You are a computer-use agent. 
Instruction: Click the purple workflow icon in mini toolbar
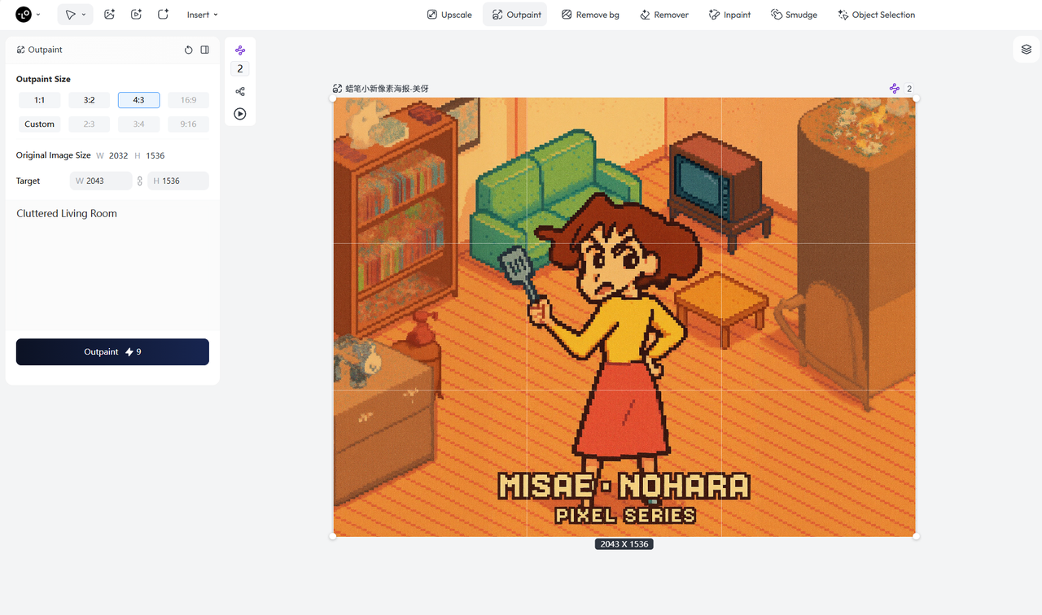coord(240,50)
